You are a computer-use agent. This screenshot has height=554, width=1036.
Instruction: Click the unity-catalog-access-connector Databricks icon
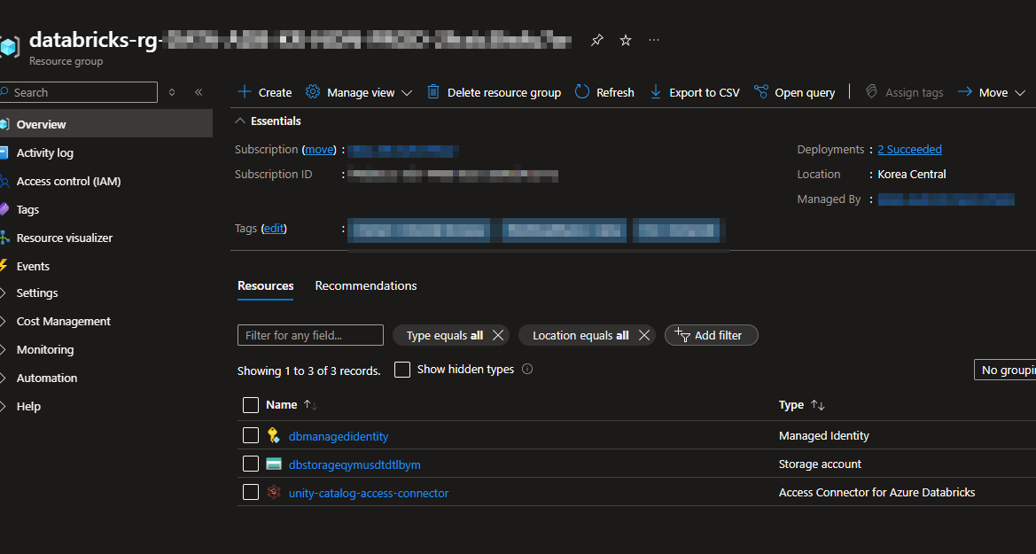274,492
